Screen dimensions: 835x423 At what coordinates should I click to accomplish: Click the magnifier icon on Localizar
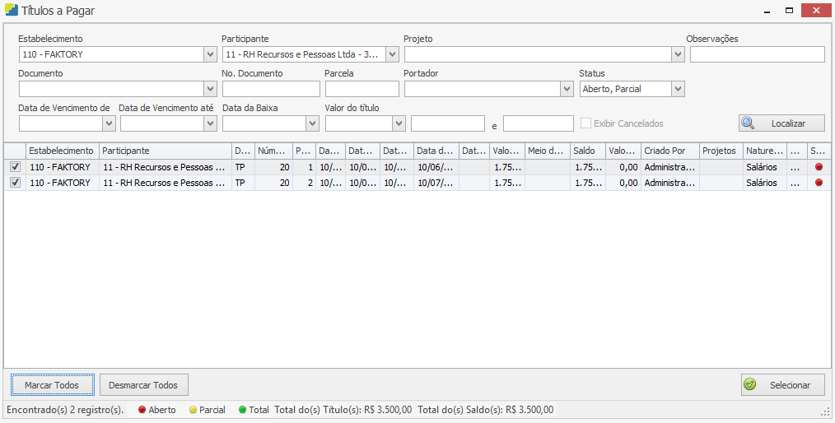(x=749, y=123)
